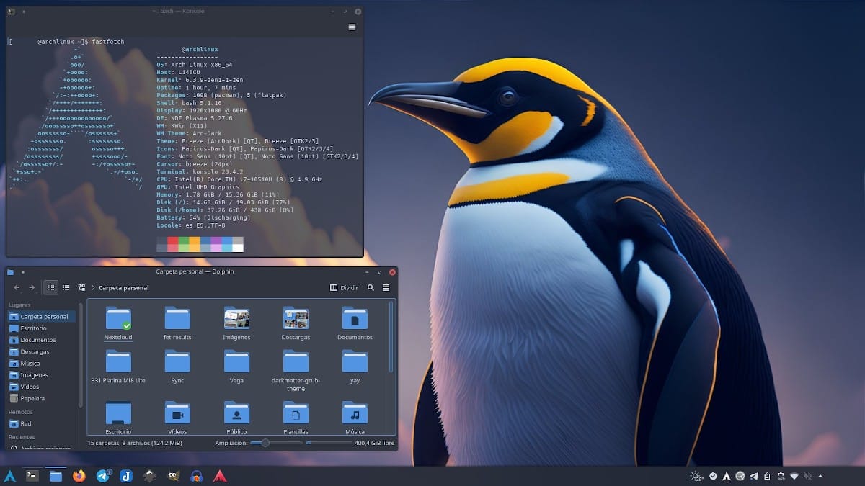Select the Vega folder
Screen dimensions: 865x486
236,366
